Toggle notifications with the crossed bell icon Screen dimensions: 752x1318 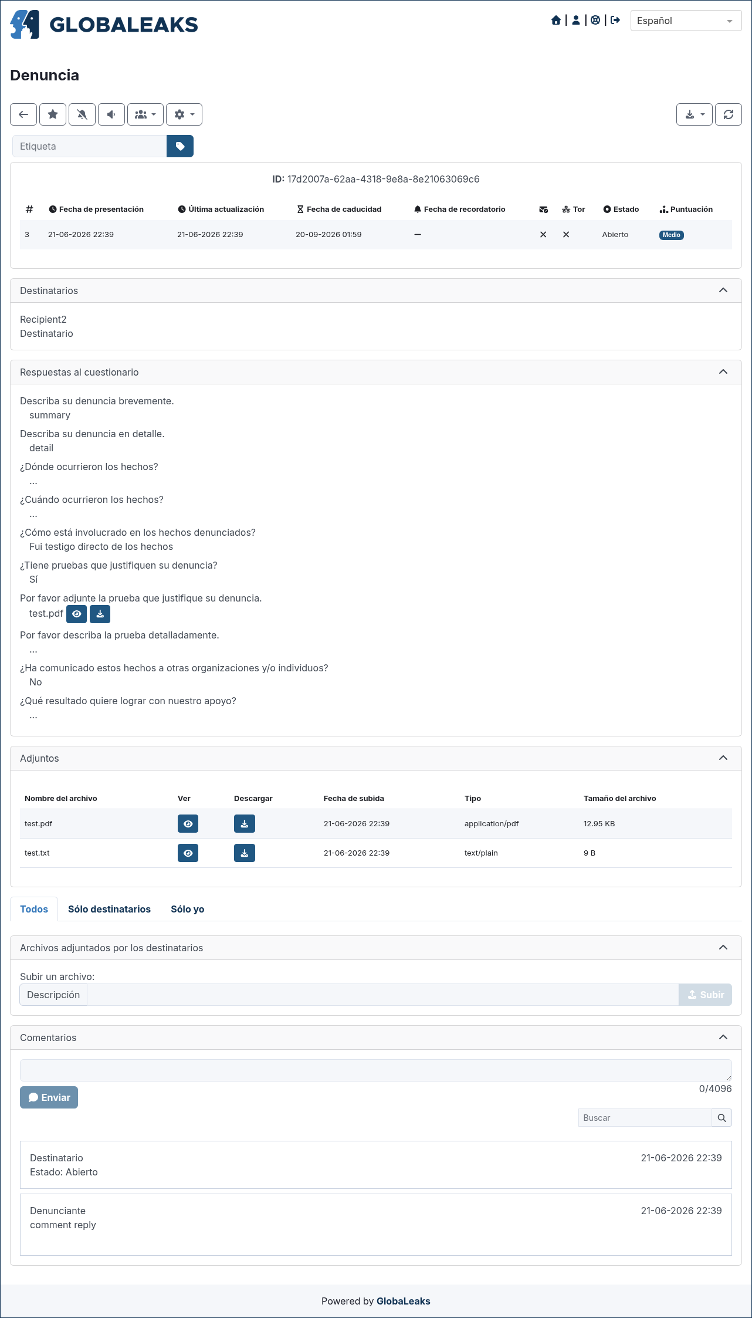coord(82,114)
